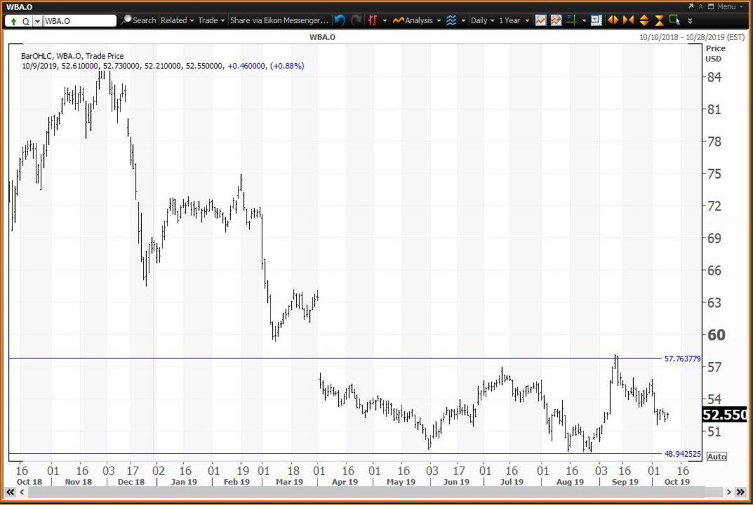
Task: Click the date range 10/10/2018 - 10/28/2019 label
Action: pos(692,37)
